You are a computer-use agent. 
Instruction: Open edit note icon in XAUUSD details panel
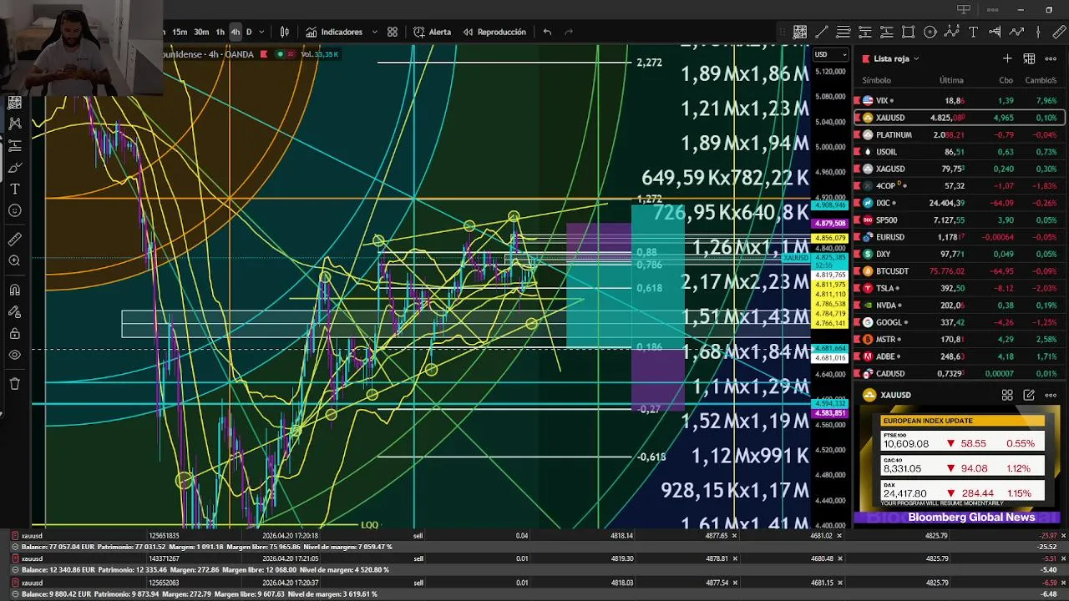[1029, 395]
